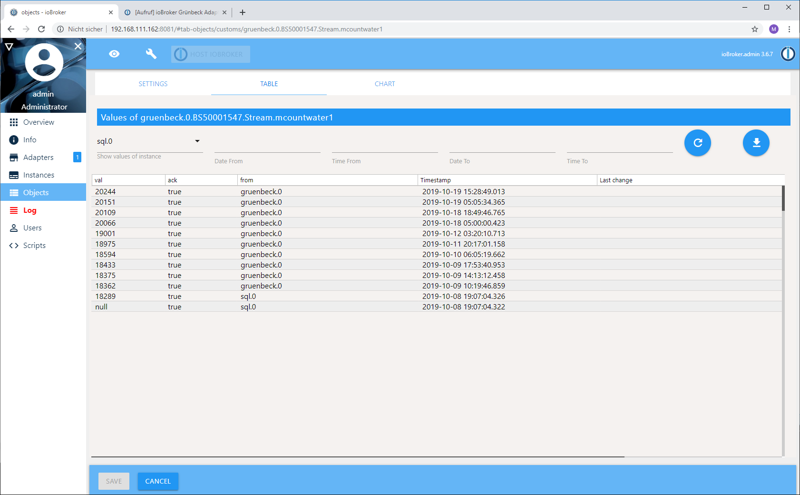Screen dimensions: 800x495
Task: Reload the browser page
Action: pyautogui.click(x=41, y=29)
